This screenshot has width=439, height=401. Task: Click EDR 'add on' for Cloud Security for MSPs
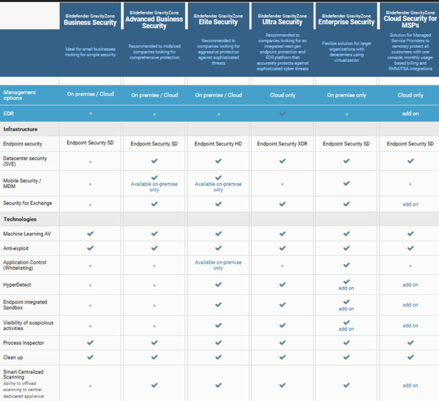point(410,114)
